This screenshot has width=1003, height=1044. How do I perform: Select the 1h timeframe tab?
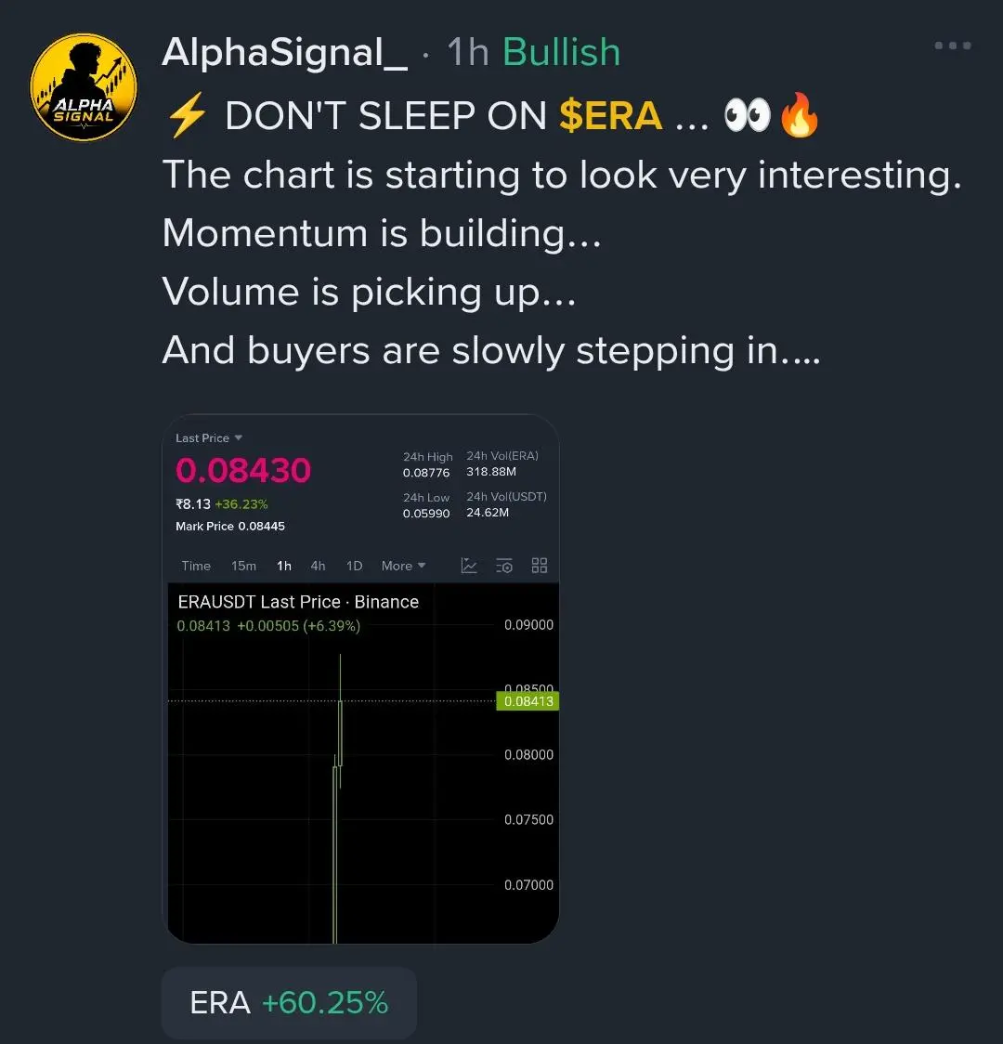(x=284, y=566)
